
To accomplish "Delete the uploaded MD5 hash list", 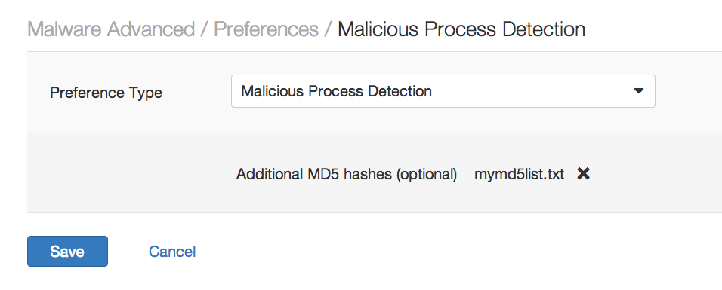I will 583,174.
